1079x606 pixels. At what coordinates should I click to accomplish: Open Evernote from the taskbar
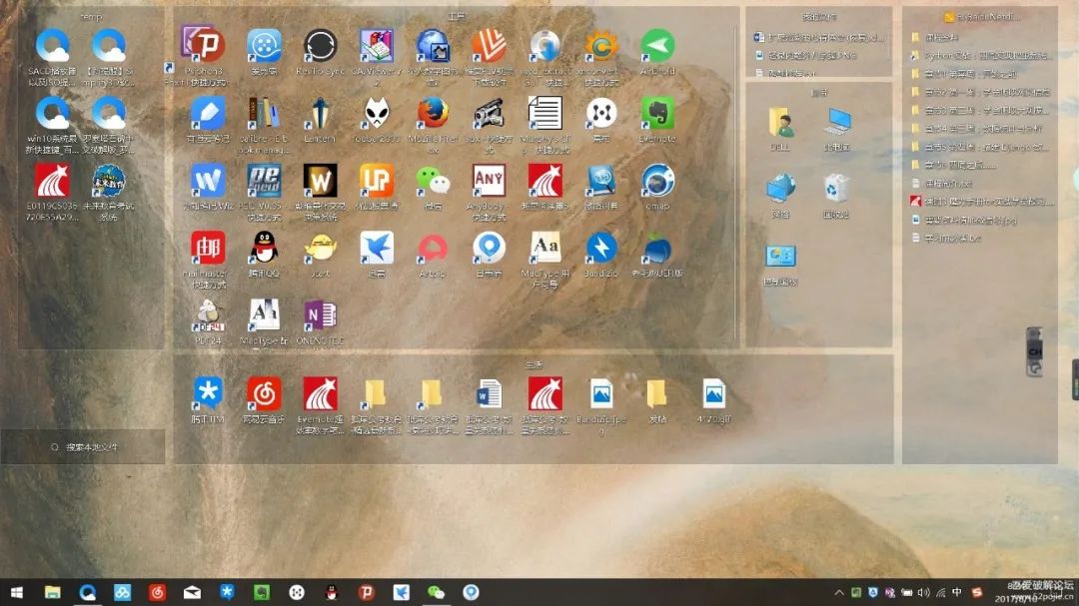click(x=262, y=592)
